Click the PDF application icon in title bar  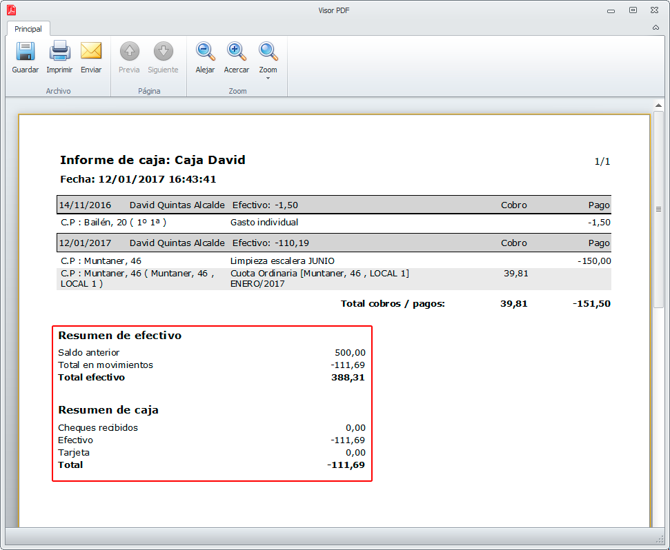tap(11, 10)
